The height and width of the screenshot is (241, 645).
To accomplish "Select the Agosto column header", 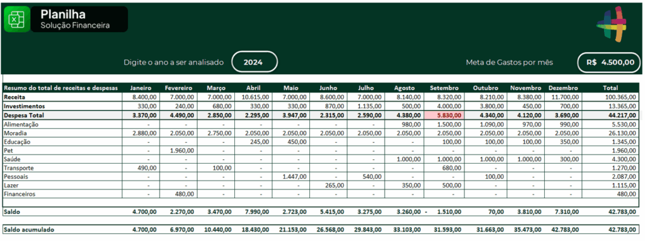I will (404, 88).
